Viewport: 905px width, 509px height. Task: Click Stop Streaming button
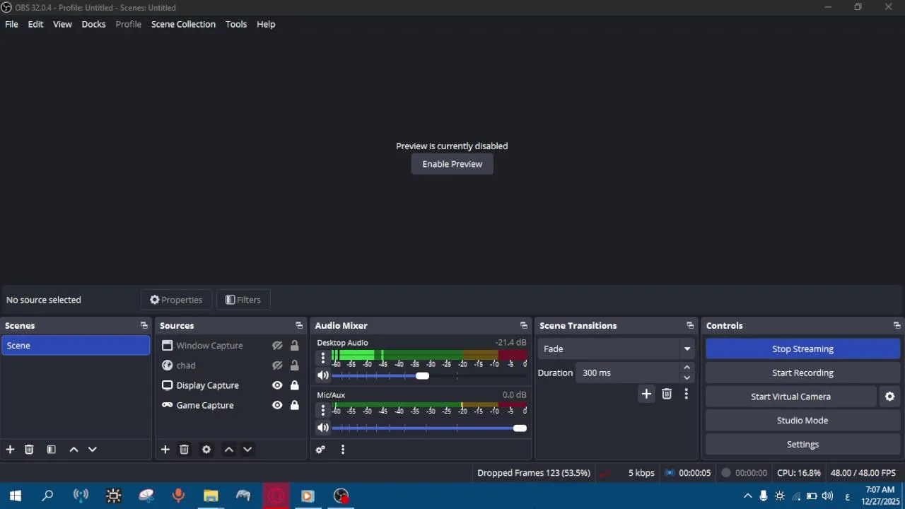pyautogui.click(x=802, y=349)
